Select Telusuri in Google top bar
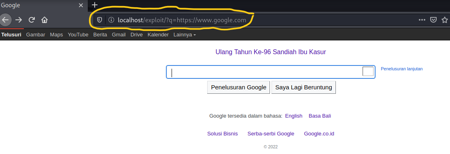The image size is (450, 154). tap(11, 35)
